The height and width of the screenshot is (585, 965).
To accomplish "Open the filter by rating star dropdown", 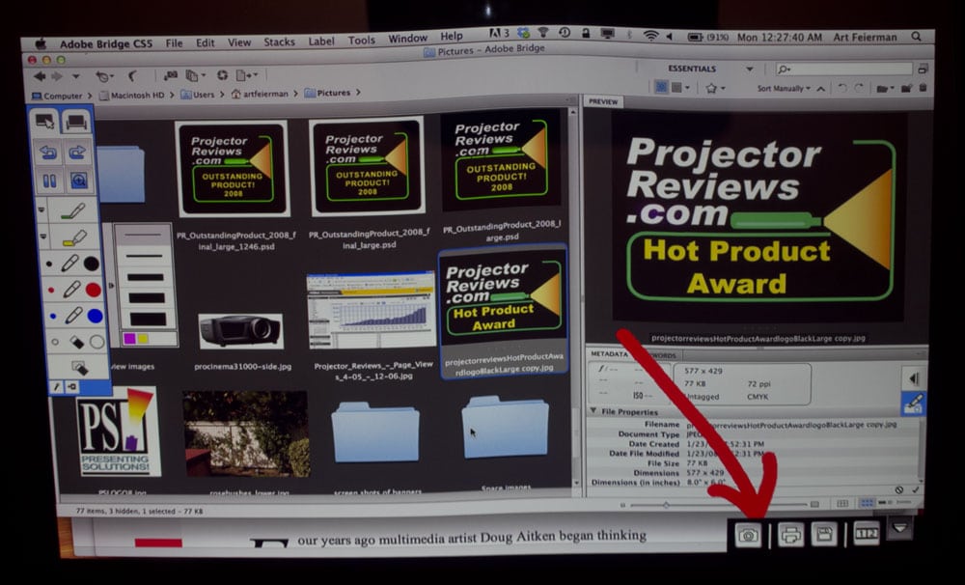I will point(714,88).
